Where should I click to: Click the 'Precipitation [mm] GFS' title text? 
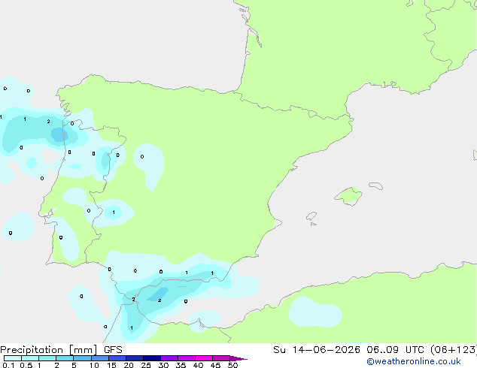point(61,350)
